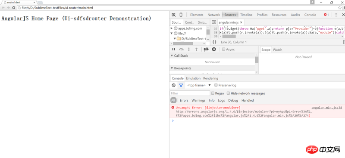Open the errors.angularjs.org error URL
The height and width of the screenshot is (158, 345).
tap(244, 113)
